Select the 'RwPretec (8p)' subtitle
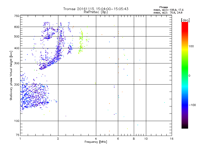Image resolution: width=202 pixels, height=151 pixels. 96,12
